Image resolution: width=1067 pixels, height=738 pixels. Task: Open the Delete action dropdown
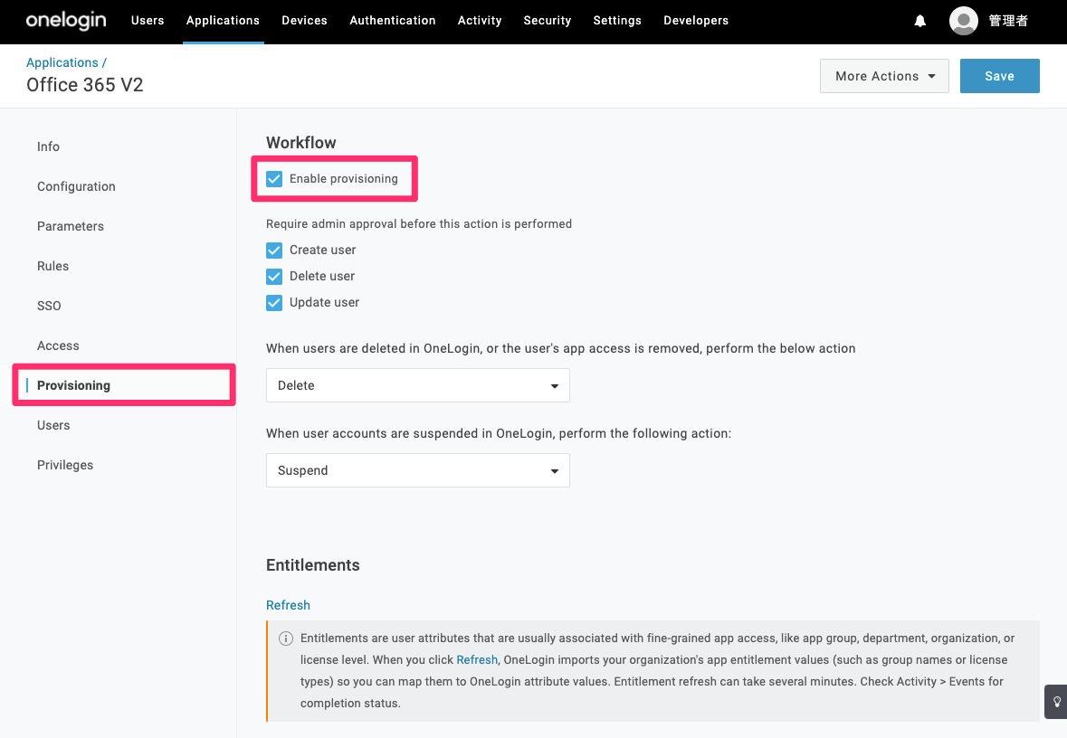pyautogui.click(x=418, y=385)
